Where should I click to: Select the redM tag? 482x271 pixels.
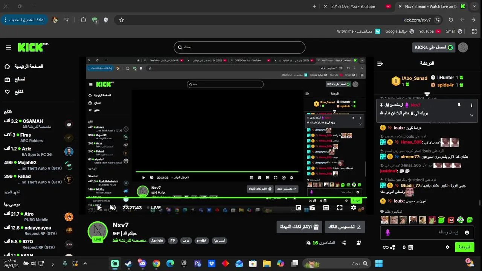[x=202, y=241]
